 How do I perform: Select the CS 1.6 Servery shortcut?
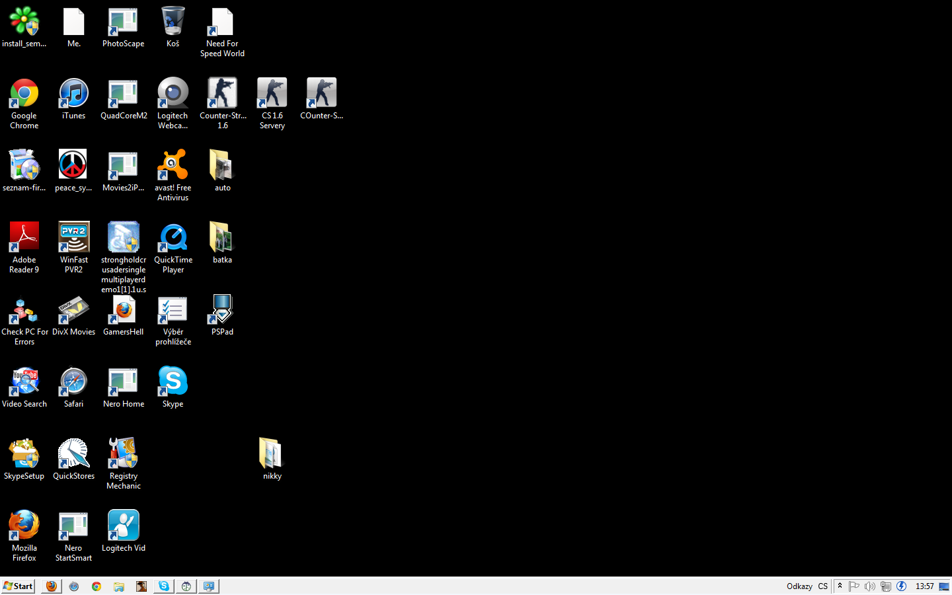tap(272, 94)
